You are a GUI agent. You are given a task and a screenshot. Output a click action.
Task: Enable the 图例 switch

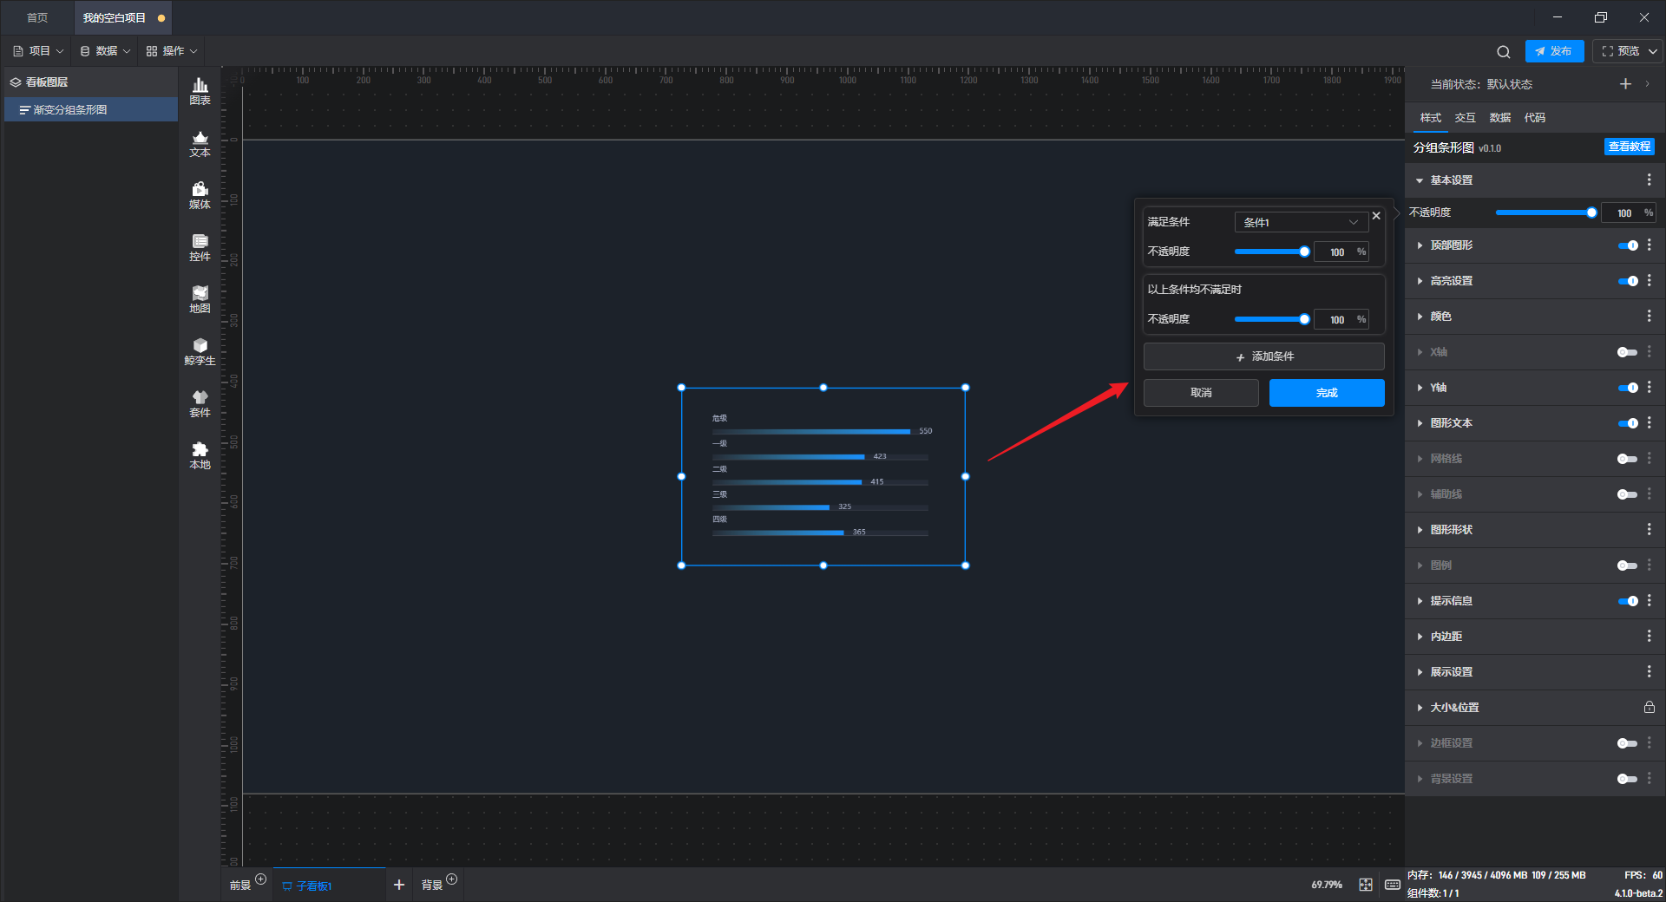point(1628,565)
